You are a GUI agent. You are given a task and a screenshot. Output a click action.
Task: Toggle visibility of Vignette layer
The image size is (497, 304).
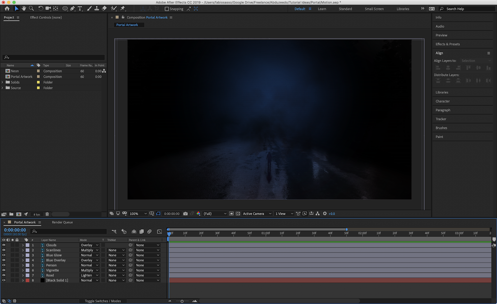(4, 270)
